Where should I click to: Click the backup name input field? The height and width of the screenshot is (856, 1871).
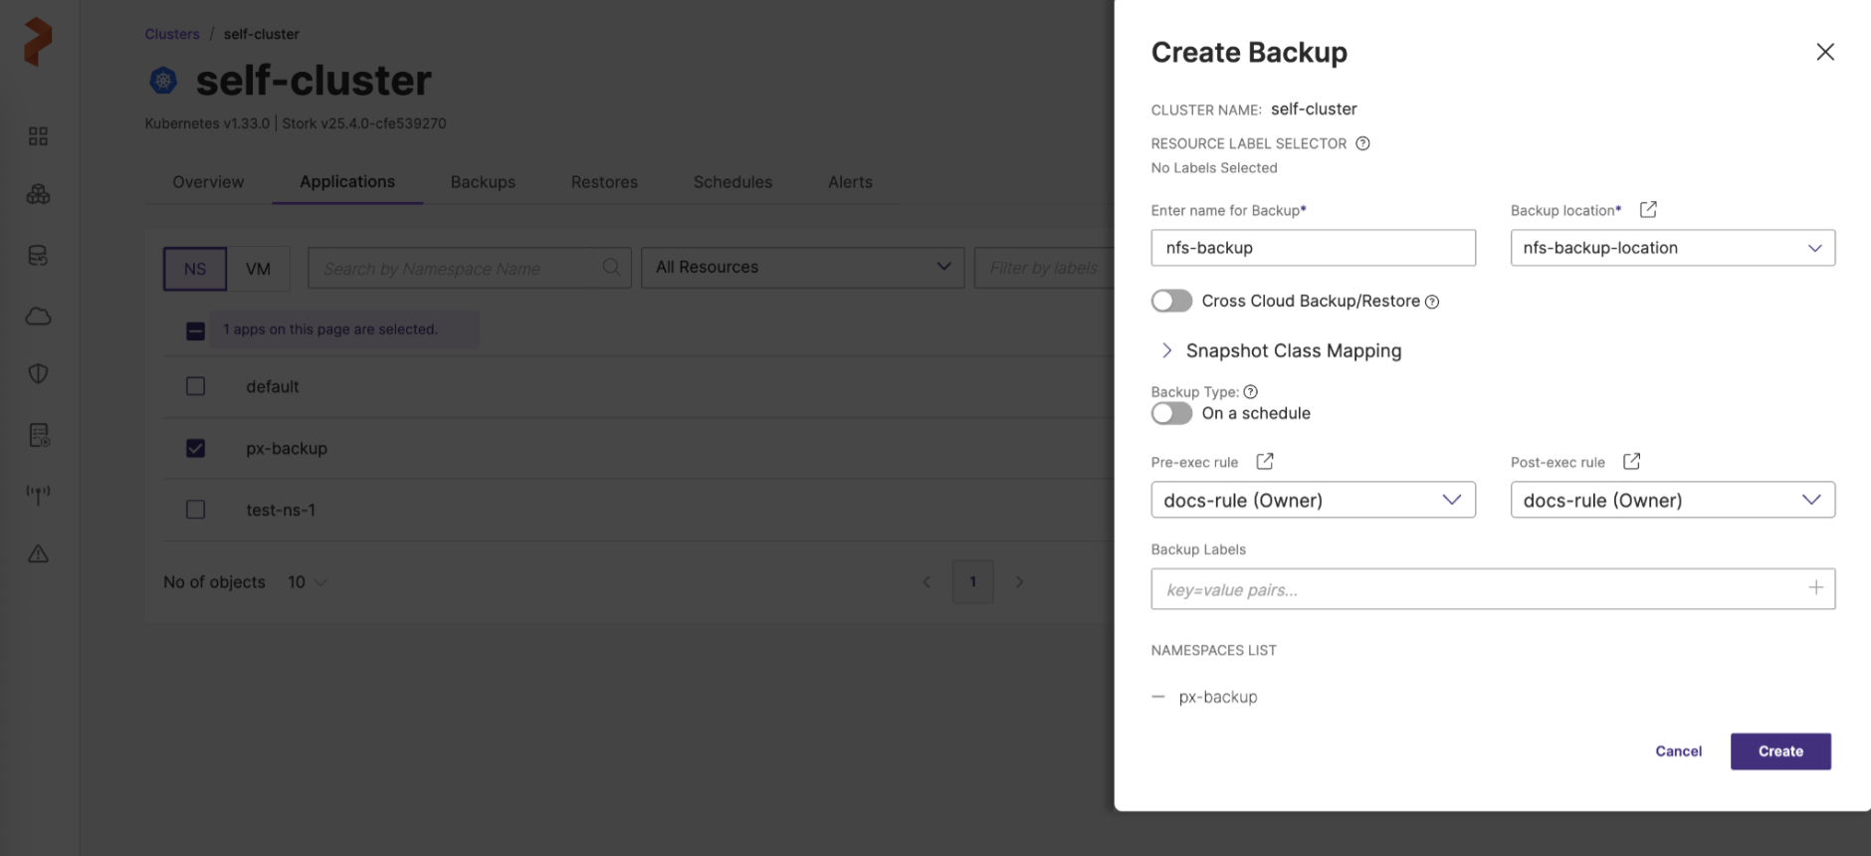1312,248
